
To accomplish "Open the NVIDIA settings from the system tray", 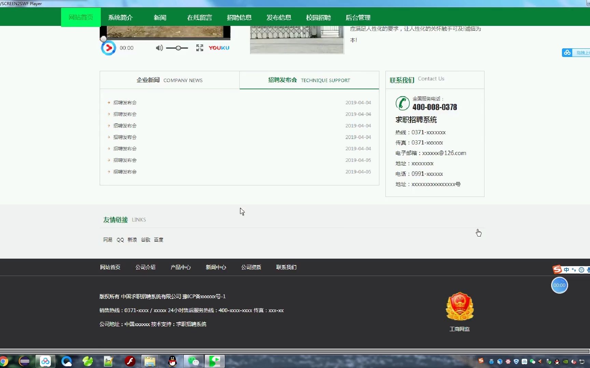I will click(x=565, y=361).
